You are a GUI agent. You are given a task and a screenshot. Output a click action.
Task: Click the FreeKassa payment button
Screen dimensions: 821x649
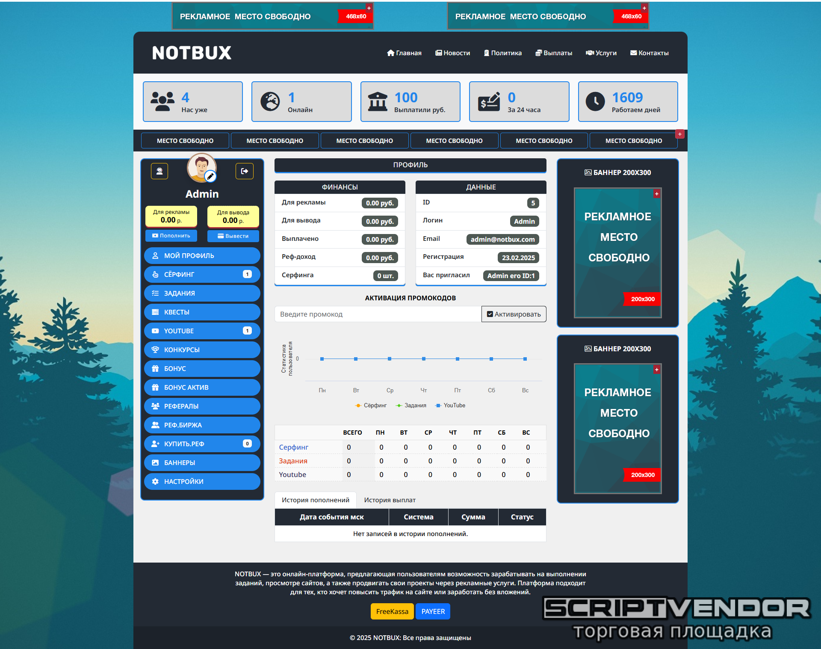[392, 612]
